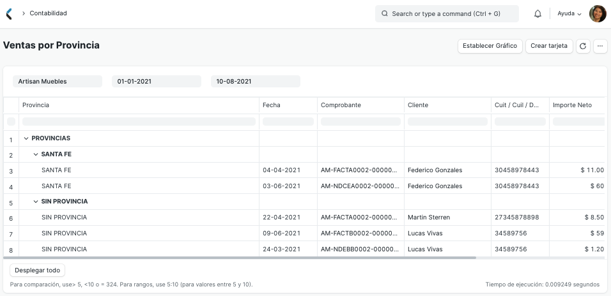Collapse the SANTA FE group

(36, 154)
